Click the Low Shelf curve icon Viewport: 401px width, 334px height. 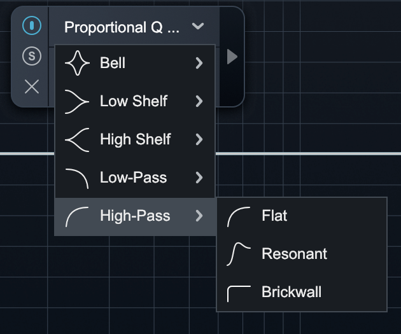(78, 101)
